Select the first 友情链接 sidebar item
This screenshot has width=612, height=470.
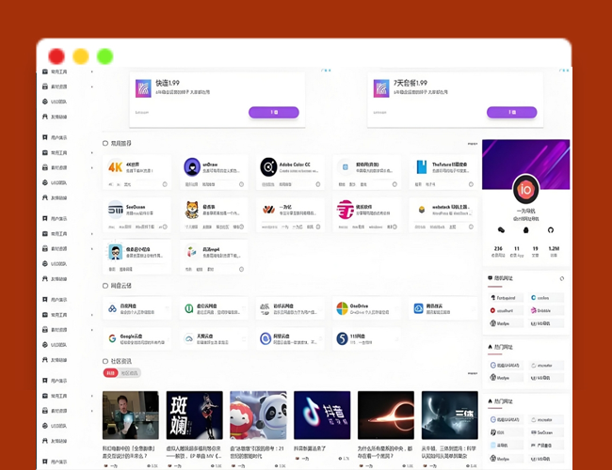(59, 119)
